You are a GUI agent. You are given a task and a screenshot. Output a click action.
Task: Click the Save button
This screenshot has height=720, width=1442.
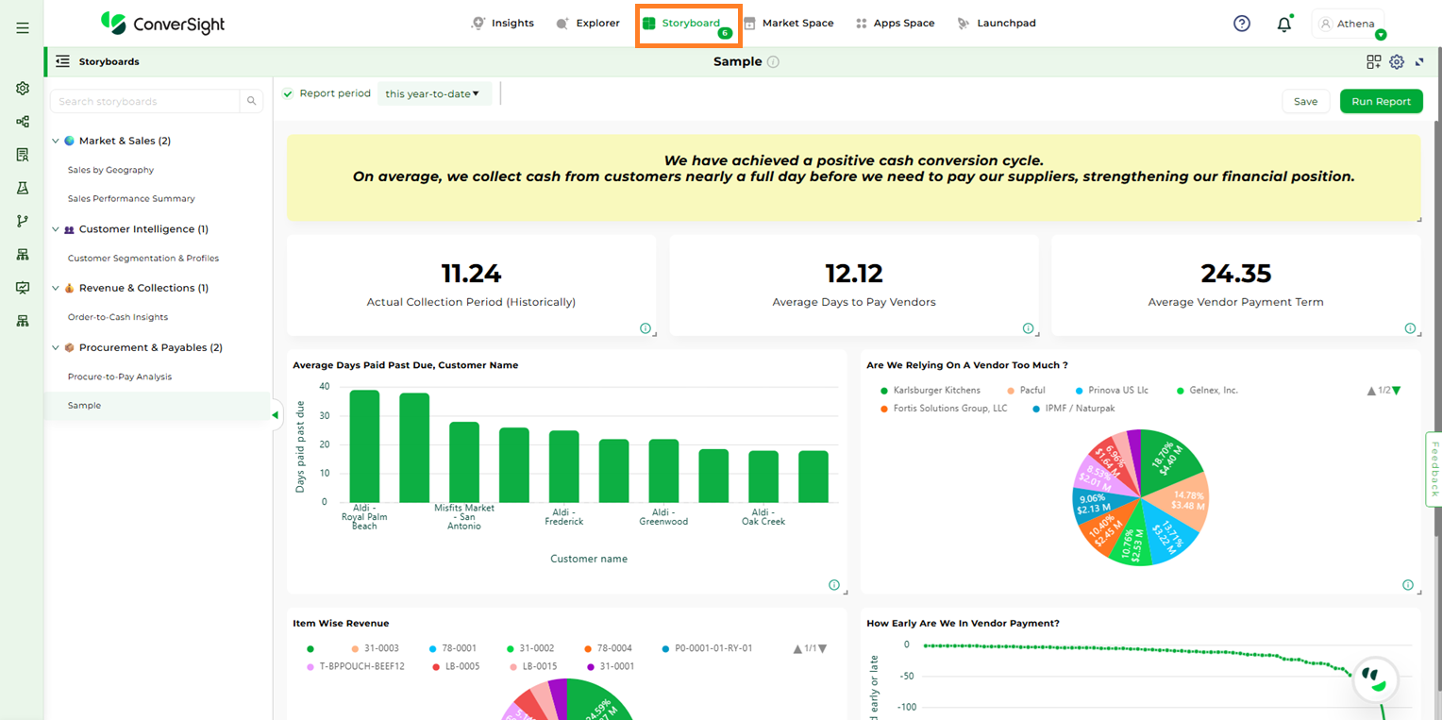point(1305,101)
